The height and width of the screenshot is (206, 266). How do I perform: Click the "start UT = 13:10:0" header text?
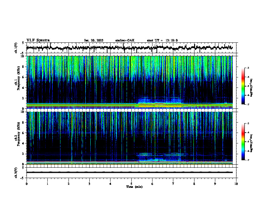coord(162,40)
